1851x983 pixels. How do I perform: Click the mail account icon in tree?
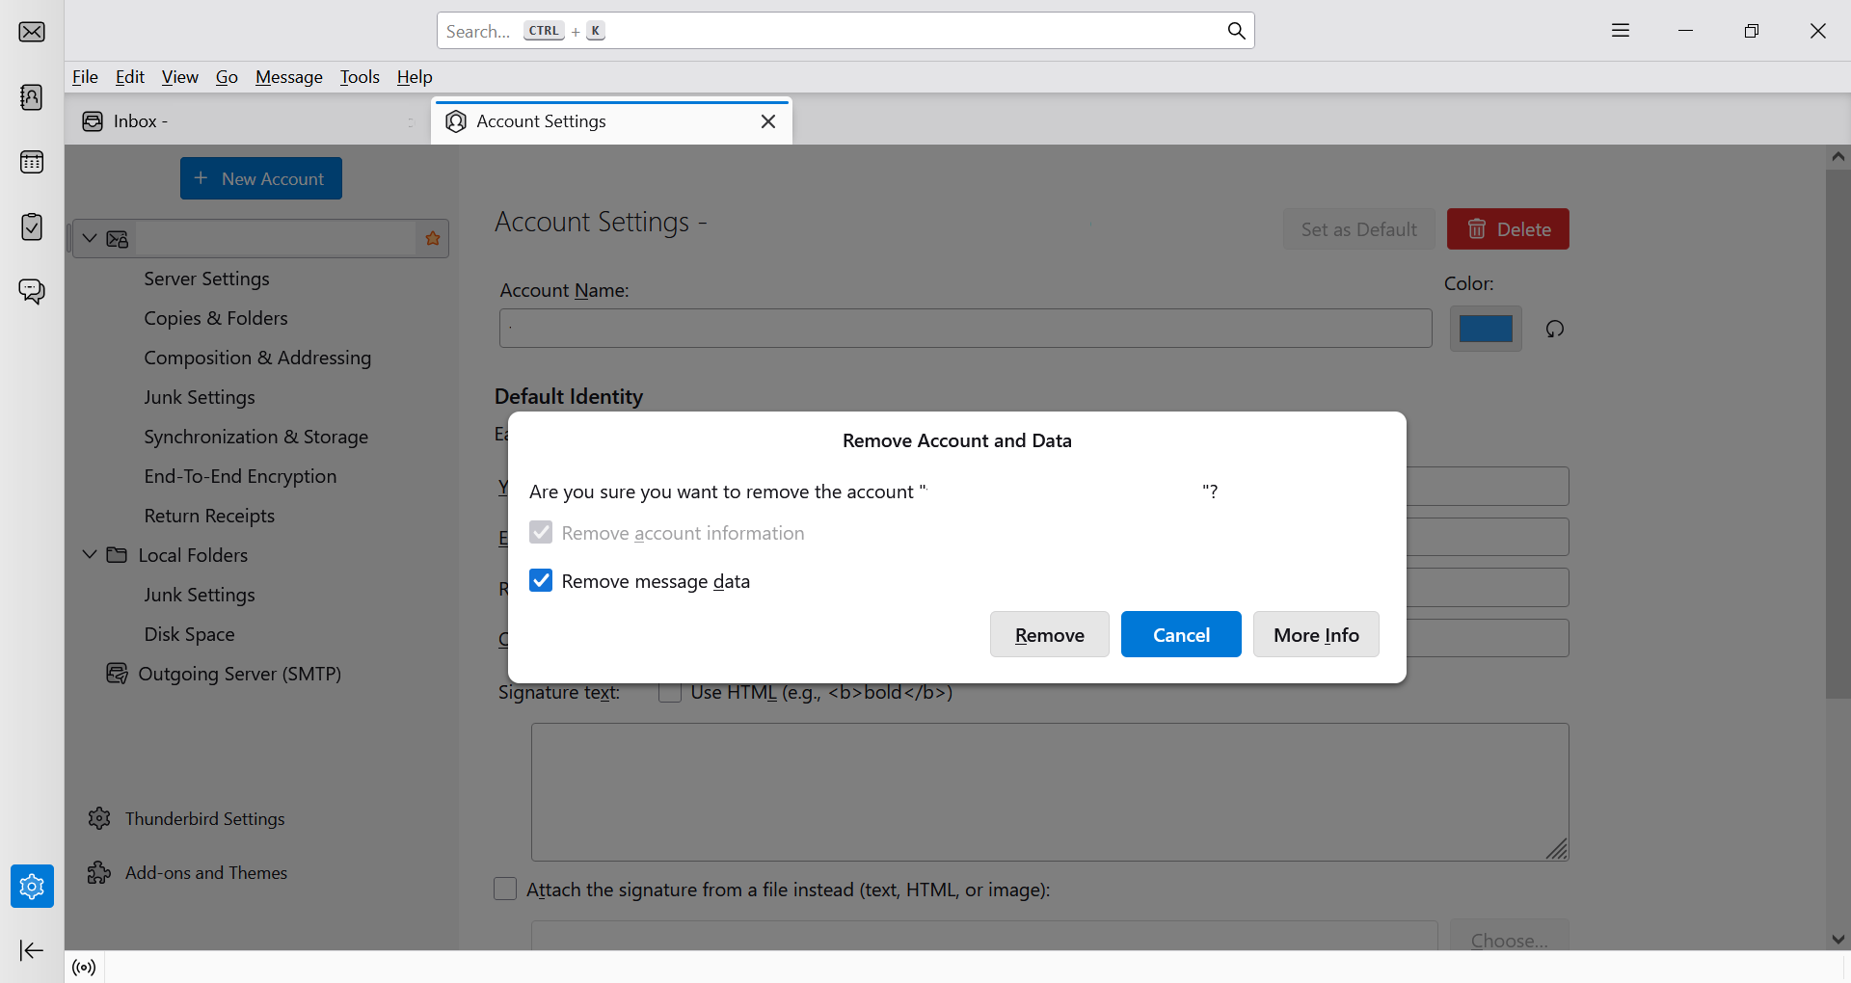coord(118,239)
